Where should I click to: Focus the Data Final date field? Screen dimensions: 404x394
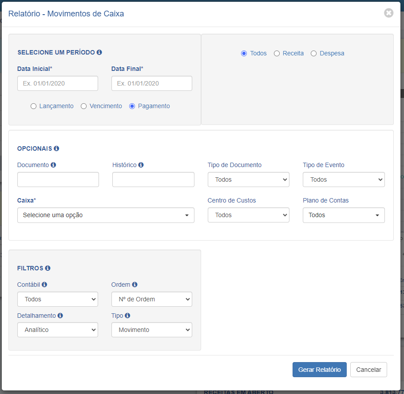pyautogui.click(x=152, y=83)
